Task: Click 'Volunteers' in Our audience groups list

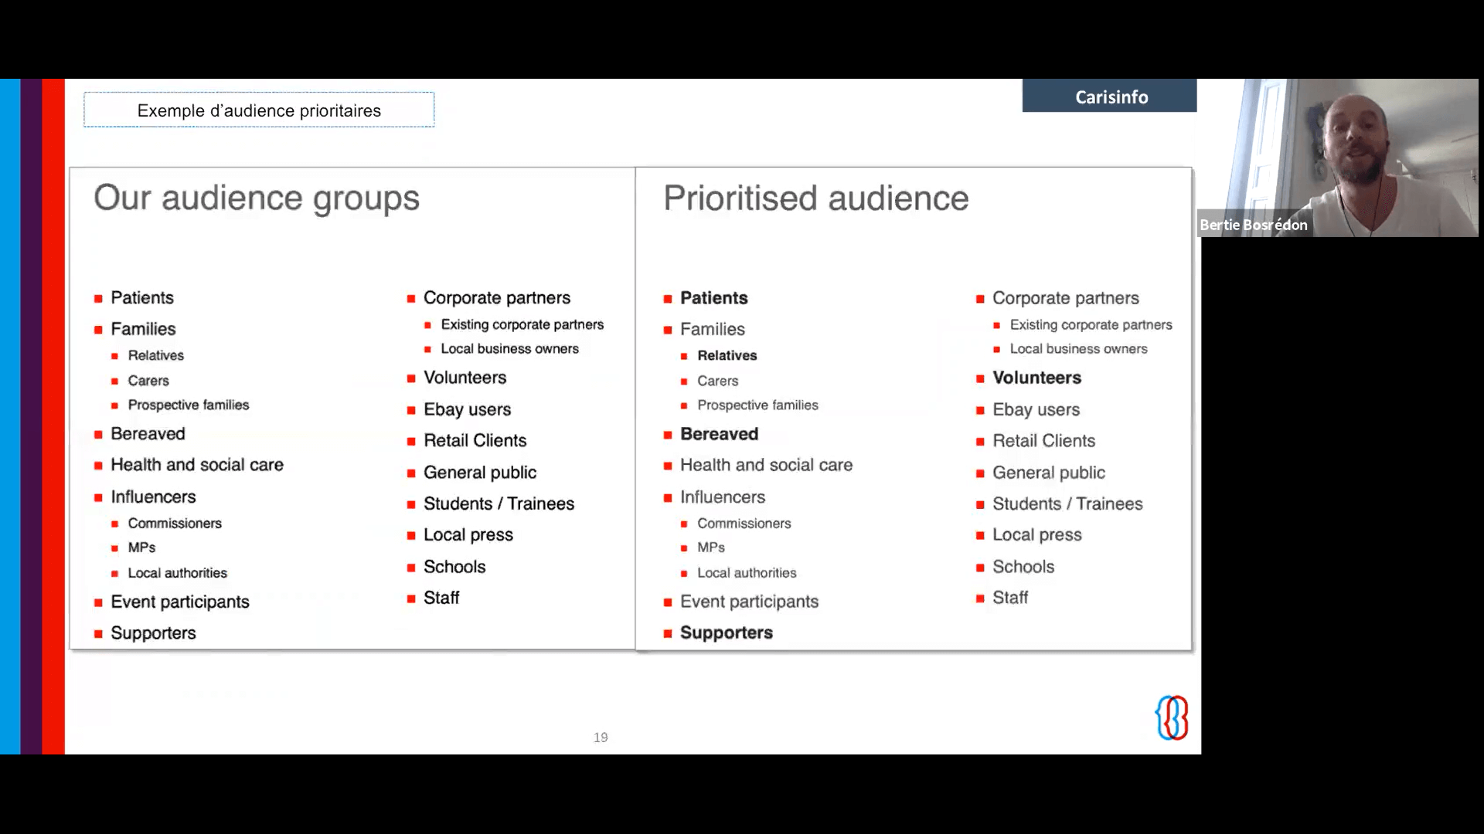Action: [465, 378]
